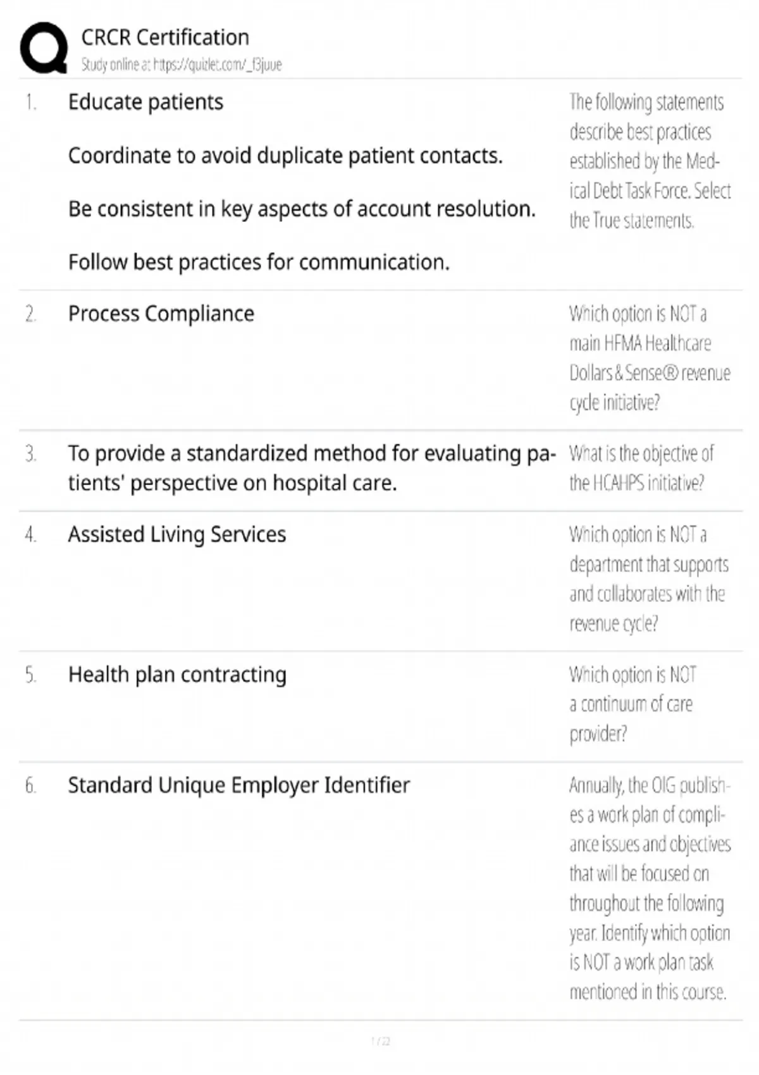Select 'Follow best practices for communication' text
759x1075 pixels.
coord(259,262)
